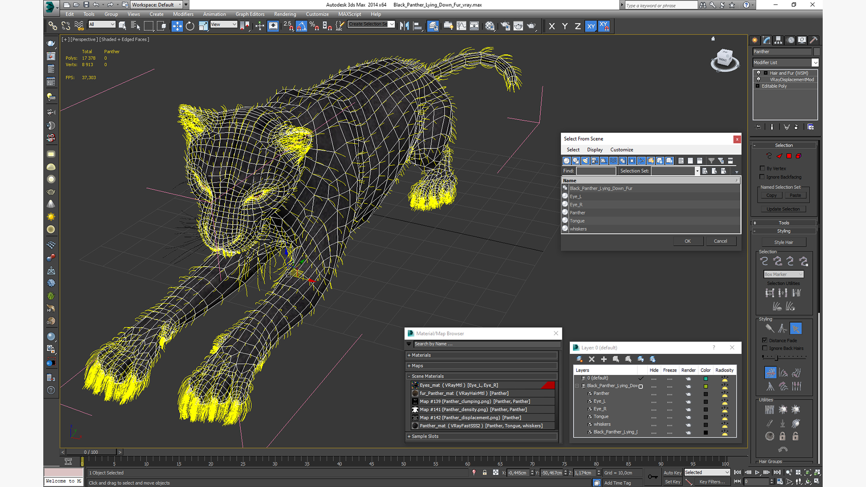The image size is (866, 487).
Task: Click Toggle Set Key Mode key icon
Action: coord(653,477)
